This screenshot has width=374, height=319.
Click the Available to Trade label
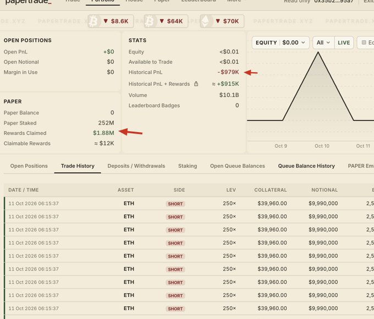pos(150,62)
